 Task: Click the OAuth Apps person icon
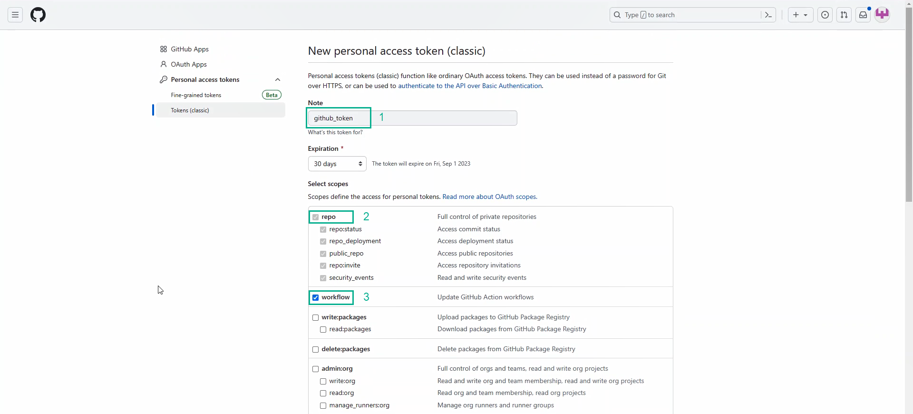pos(164,64)
